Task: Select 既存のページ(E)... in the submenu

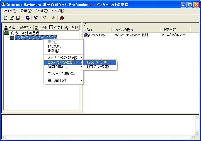Action: pos(100,66)
